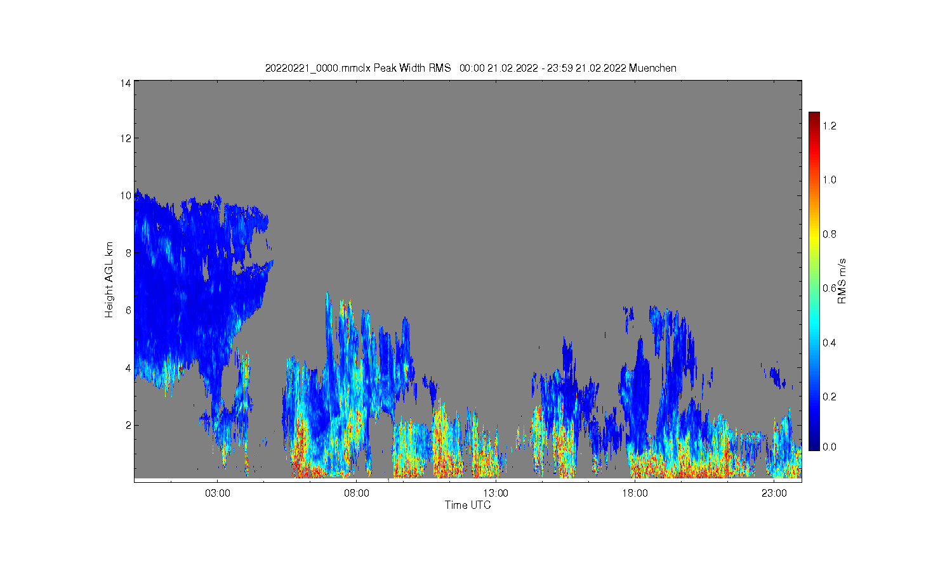Click the height axis label 4

click(x=128, y=368)
